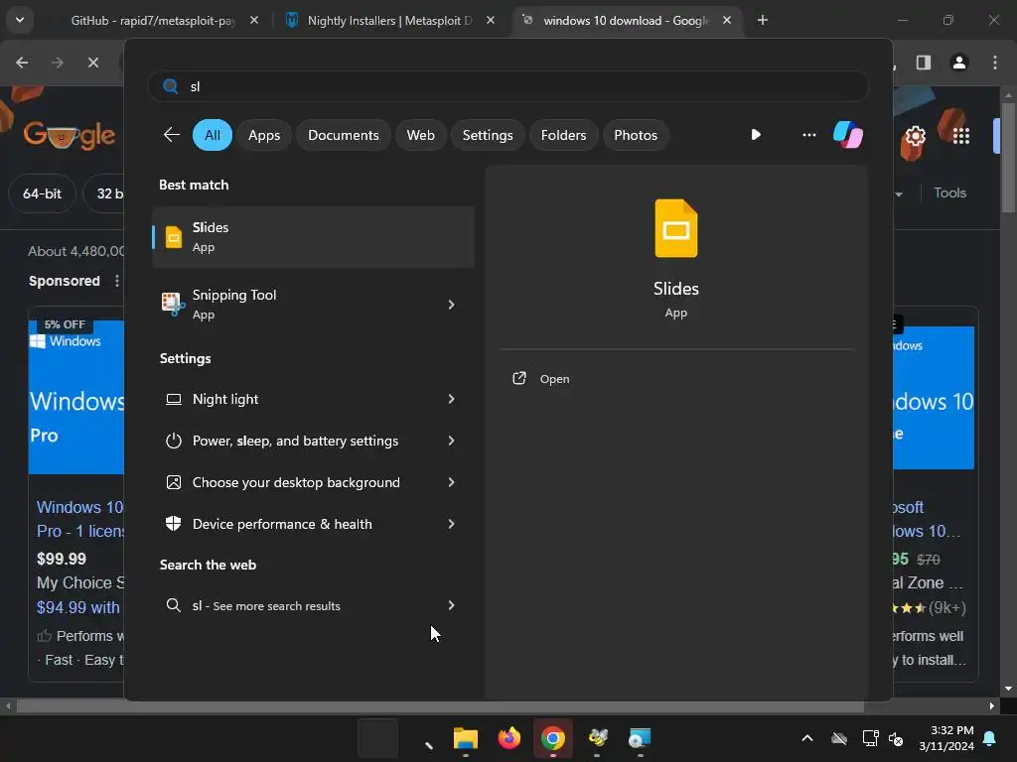Viewport: 1017px width, 762px height.
Task: Switch to Nightly Installers Metasploit tab
Action: 389,20
